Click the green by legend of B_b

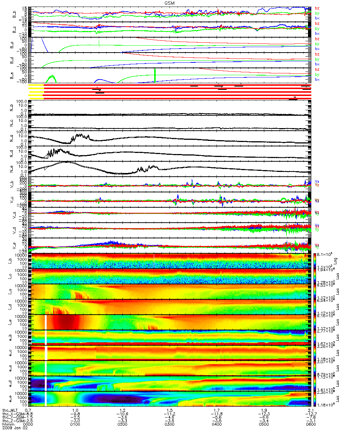point(317,13)
